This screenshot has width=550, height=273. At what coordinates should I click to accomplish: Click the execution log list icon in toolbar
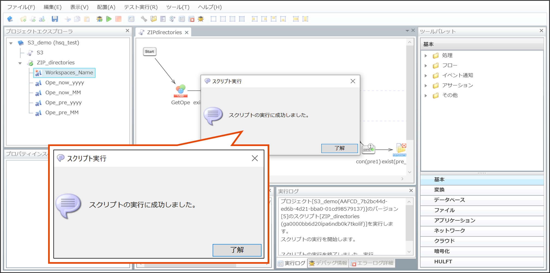[182, 19]
